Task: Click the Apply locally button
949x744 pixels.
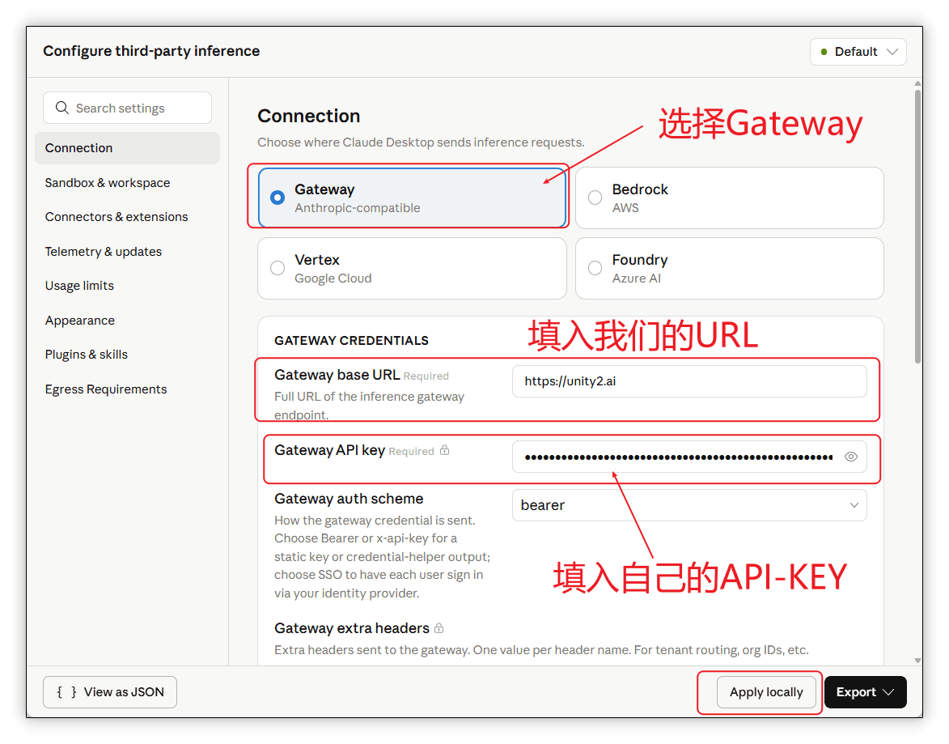Action: click(x=766, y=692)
